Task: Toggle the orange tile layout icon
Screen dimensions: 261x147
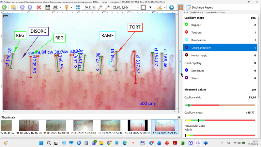Action: point(180,7)
